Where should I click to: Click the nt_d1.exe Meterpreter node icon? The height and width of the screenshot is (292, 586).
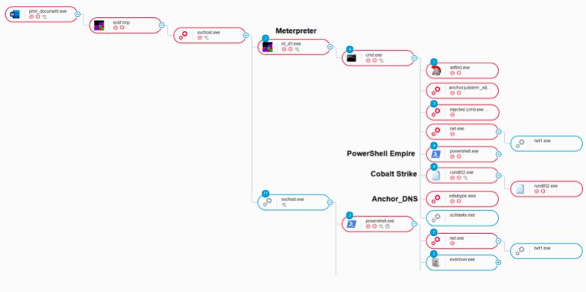[x=267, y=47]
